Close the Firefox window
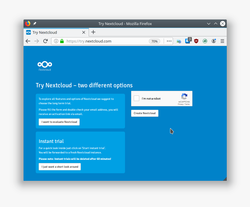Viewport: 250px width, 207px height. point(223,24)
